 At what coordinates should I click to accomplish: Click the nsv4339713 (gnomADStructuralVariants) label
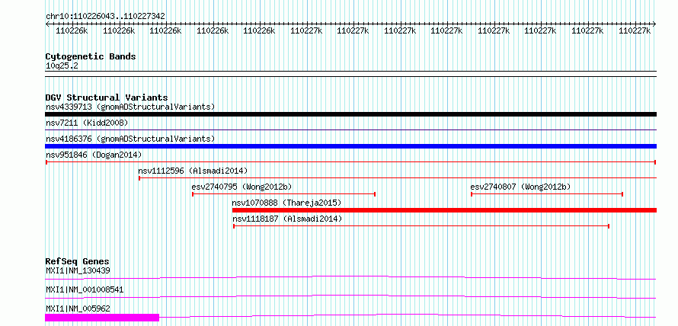click(x=130, y=107)
